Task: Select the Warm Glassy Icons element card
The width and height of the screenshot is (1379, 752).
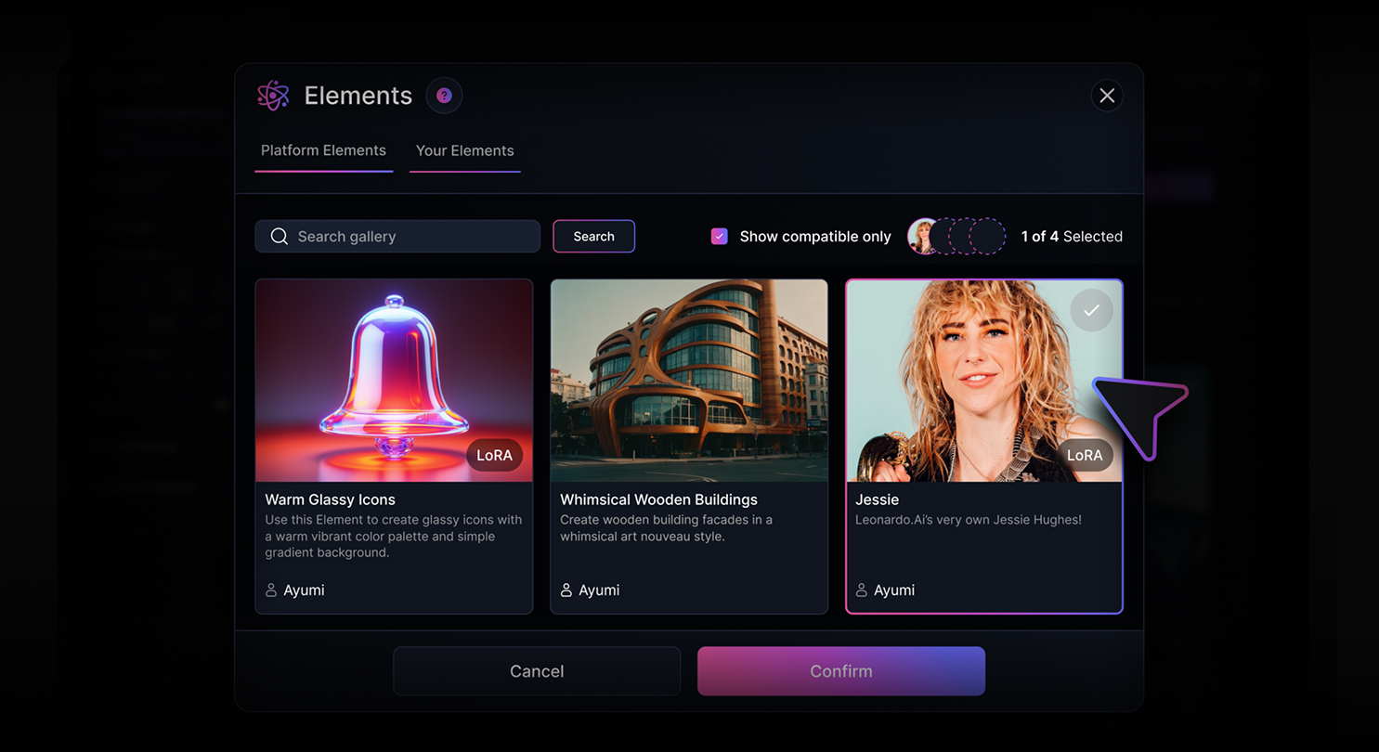Action: [x=394, y=381]
